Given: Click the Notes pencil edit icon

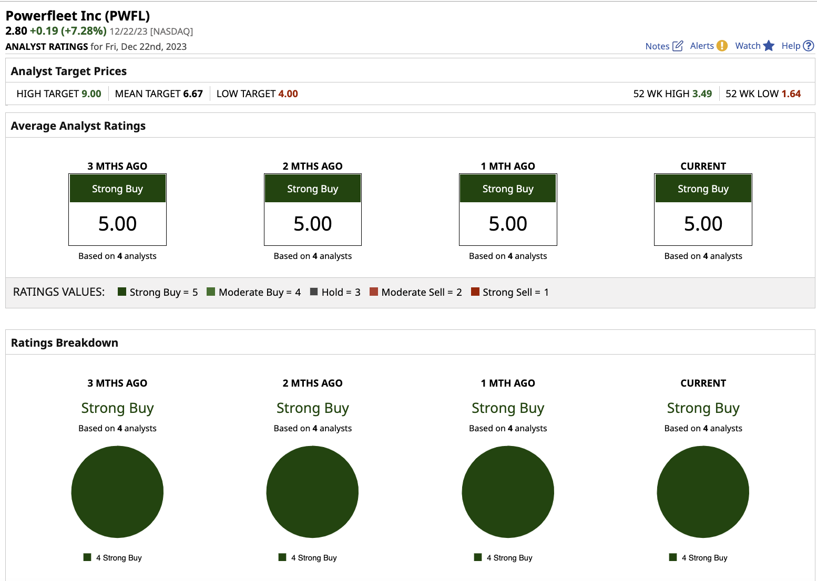Looking at the screenshot, I should (x=678, y=46).
